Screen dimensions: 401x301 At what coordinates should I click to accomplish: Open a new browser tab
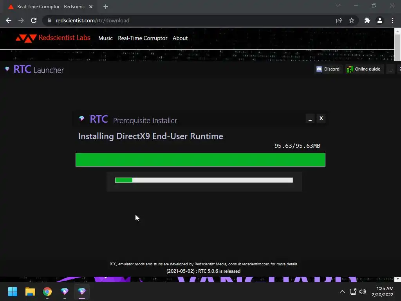pyautogui.click(x=106, y=7)
